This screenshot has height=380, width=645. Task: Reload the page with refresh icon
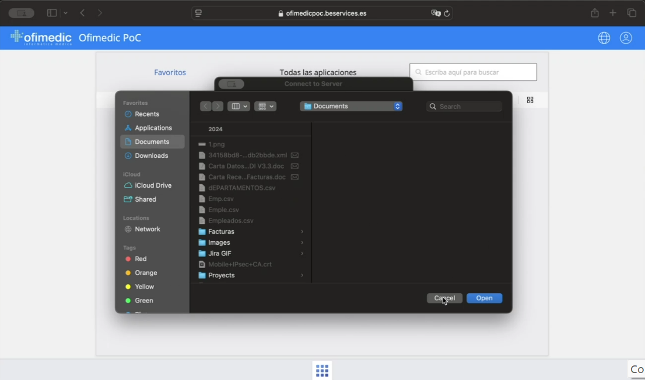tap(447, 13)
